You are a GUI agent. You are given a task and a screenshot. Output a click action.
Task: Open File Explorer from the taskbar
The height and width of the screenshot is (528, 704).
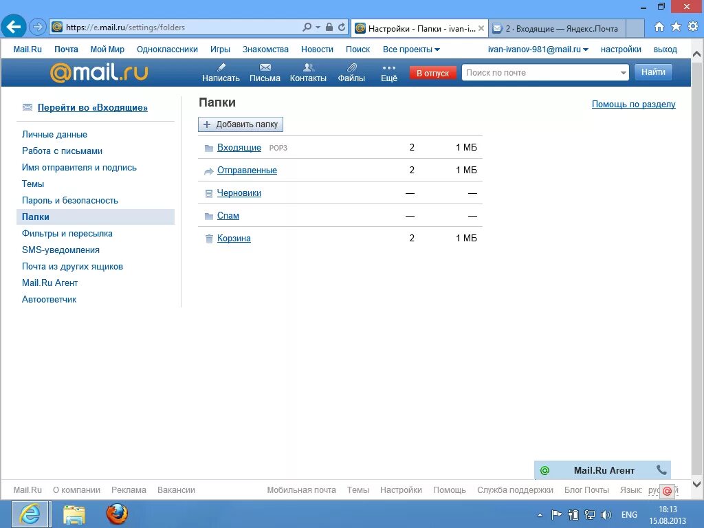[74, 514]
